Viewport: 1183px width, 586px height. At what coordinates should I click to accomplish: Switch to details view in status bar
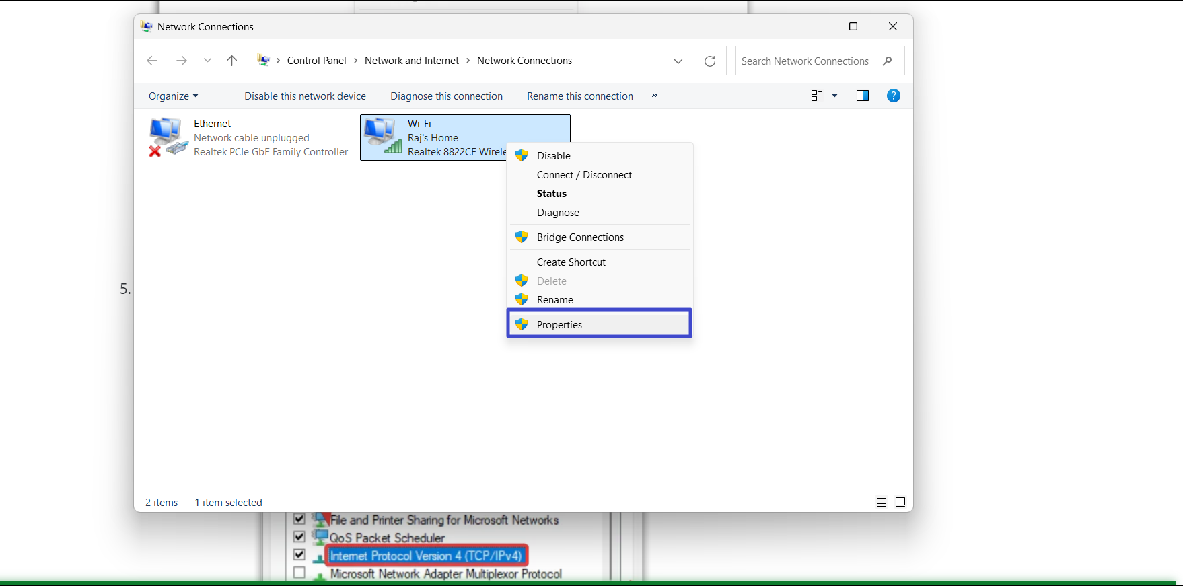881,502
